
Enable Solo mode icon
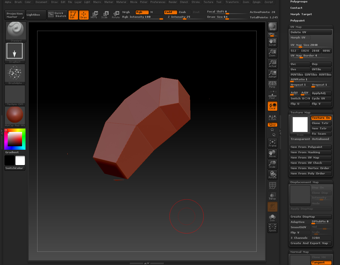[x=272, y=218]
